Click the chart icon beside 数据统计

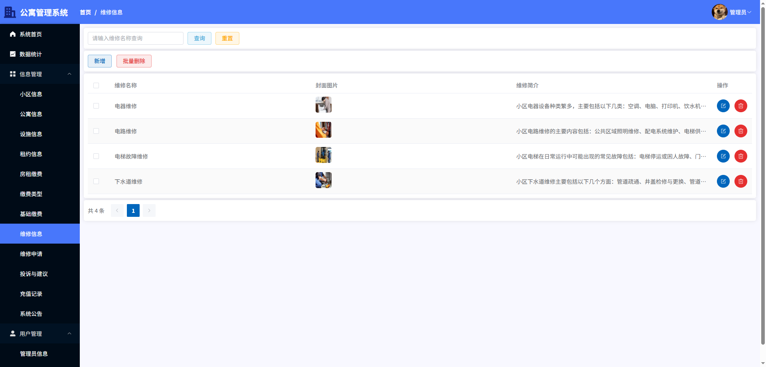click(x=13, y=54)
